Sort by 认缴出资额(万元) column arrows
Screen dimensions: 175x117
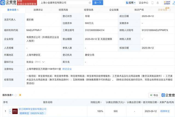tap(125, 102)
